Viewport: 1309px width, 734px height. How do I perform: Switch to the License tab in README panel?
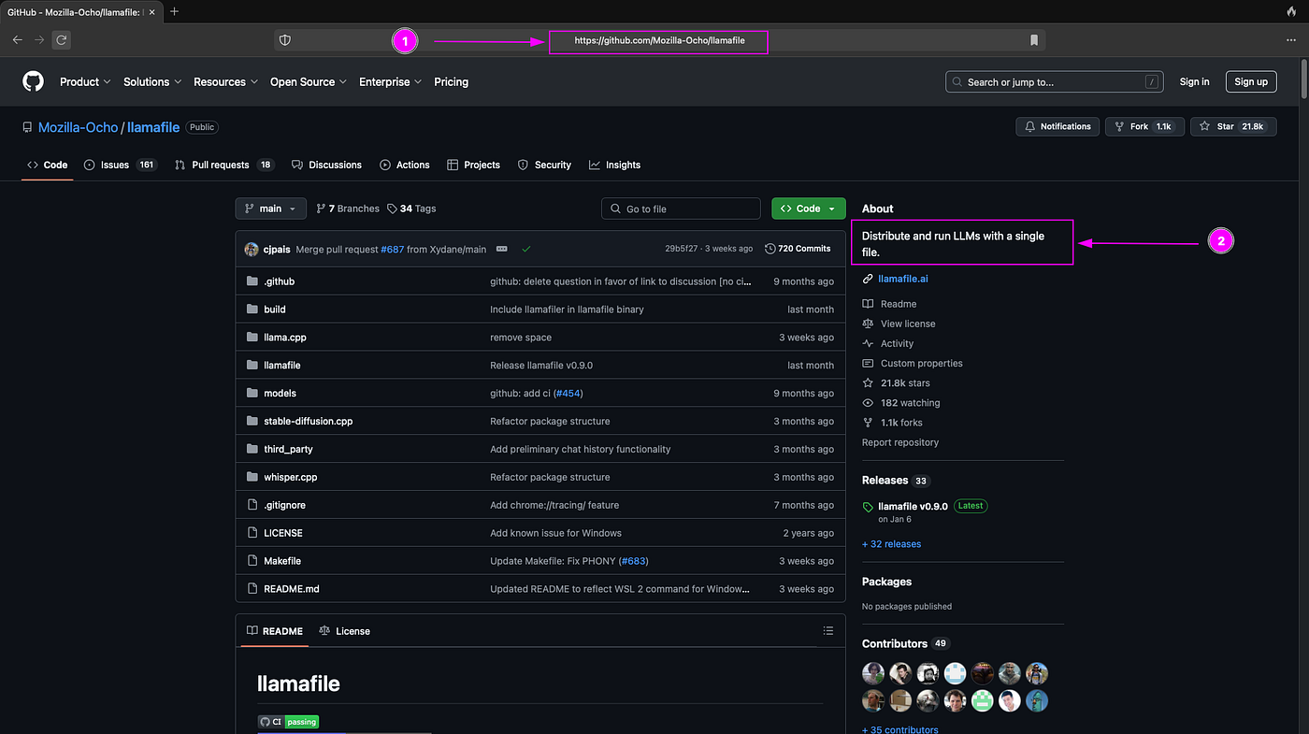[345, 631]
